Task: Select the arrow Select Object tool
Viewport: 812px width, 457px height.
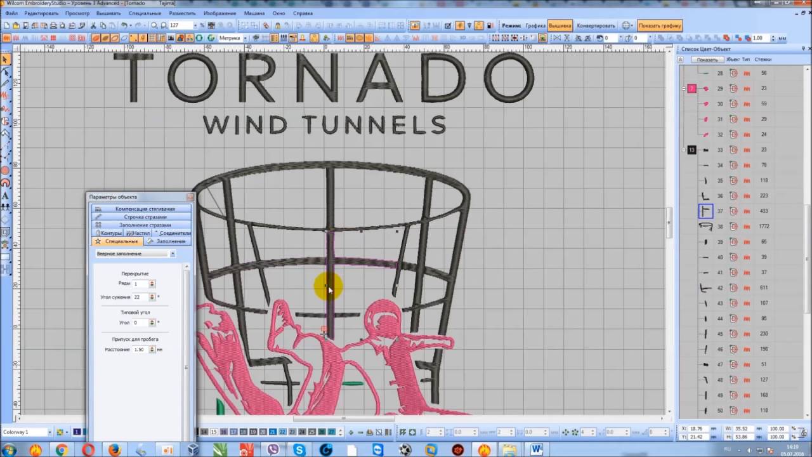Action: pyautogui.click(x=5, y=60)
